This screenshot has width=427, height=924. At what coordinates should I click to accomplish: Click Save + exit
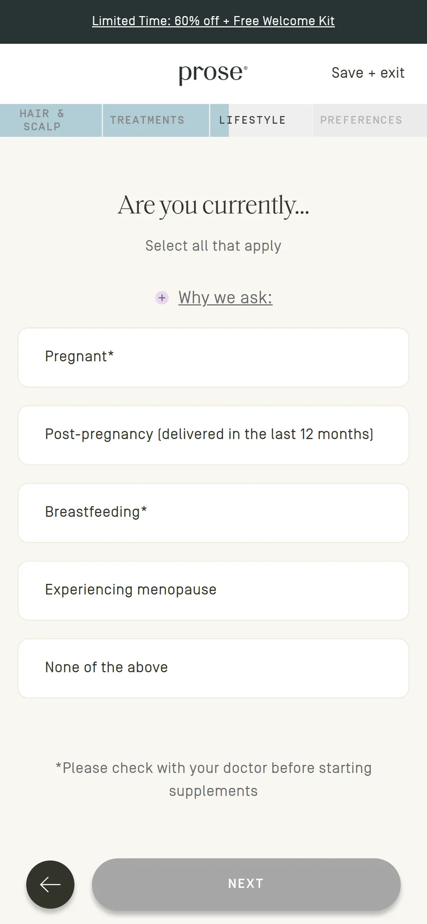tap(368, 73)
